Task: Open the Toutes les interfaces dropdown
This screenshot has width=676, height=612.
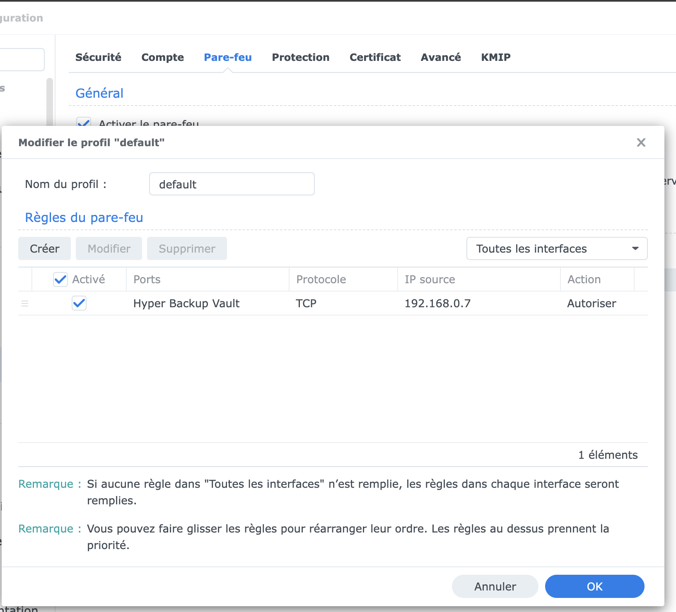Action: coord(556,248)
